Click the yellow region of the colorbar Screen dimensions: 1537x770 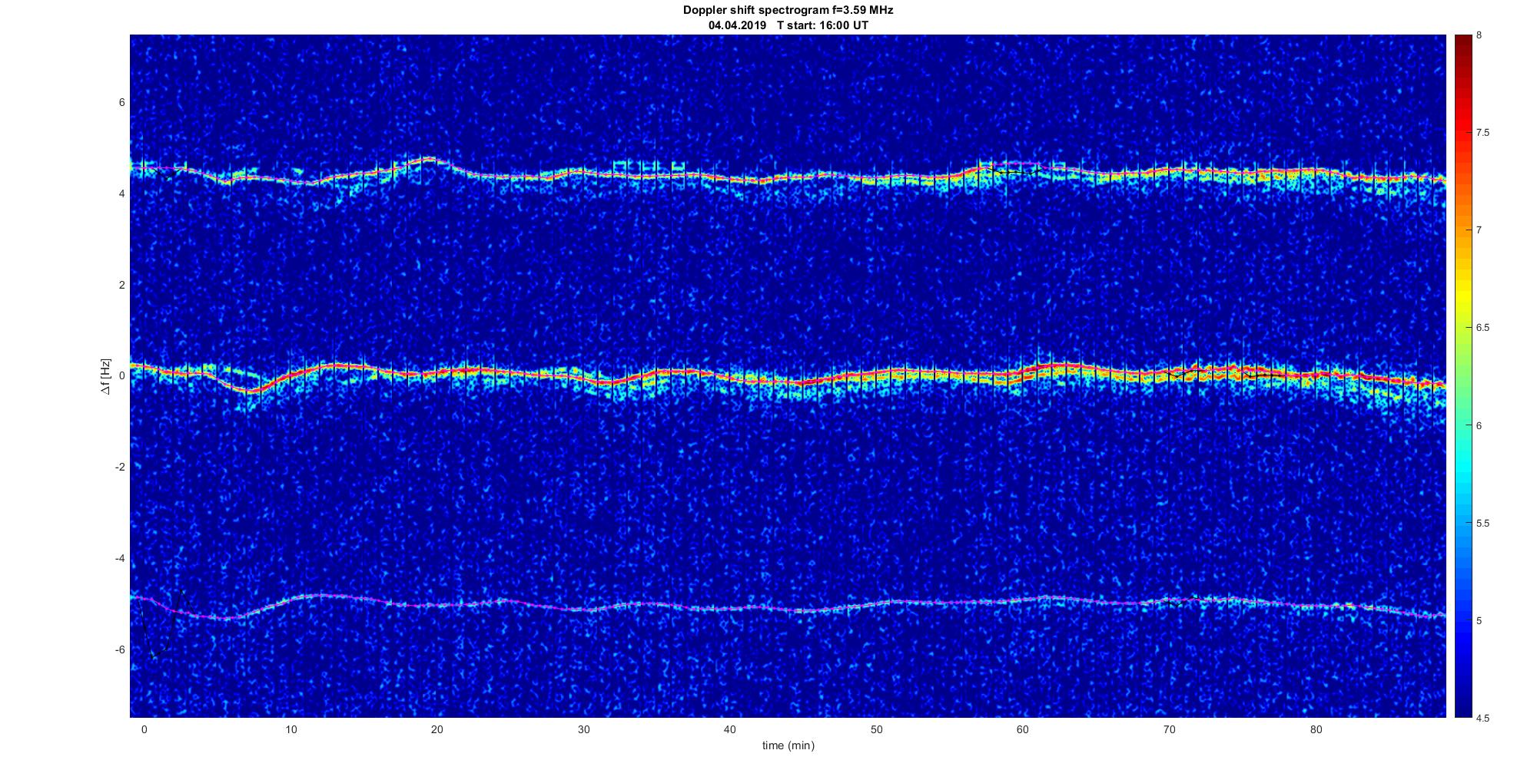coord(1462,296)
